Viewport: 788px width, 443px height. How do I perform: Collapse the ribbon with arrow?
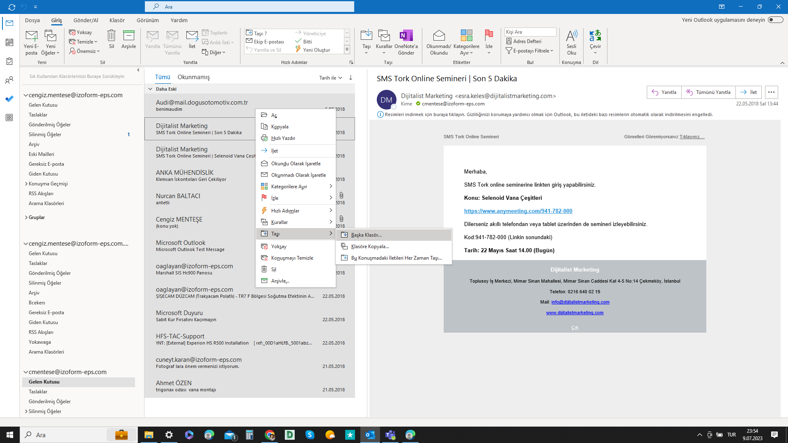pos(782,63)
